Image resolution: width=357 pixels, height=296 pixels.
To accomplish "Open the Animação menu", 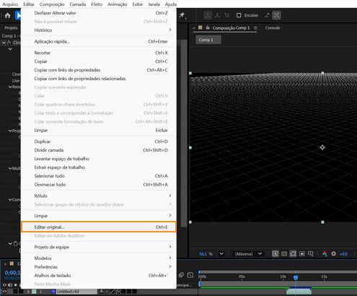I will (117, 4).
